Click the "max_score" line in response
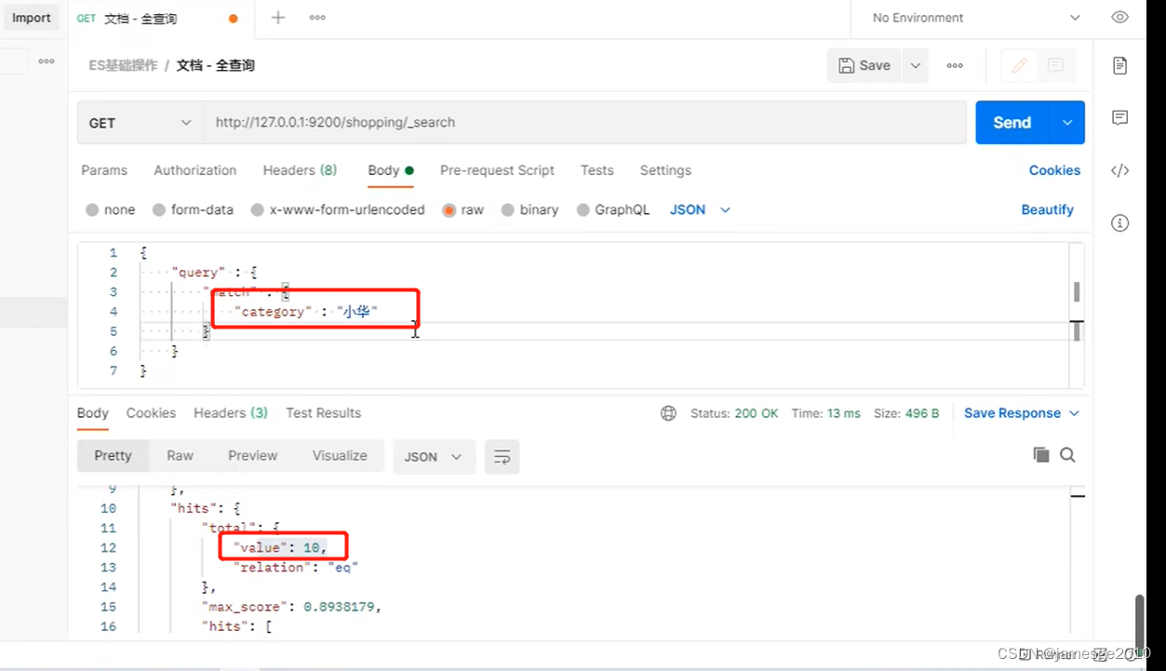The image size is (1166, 671). click(292, 607)
